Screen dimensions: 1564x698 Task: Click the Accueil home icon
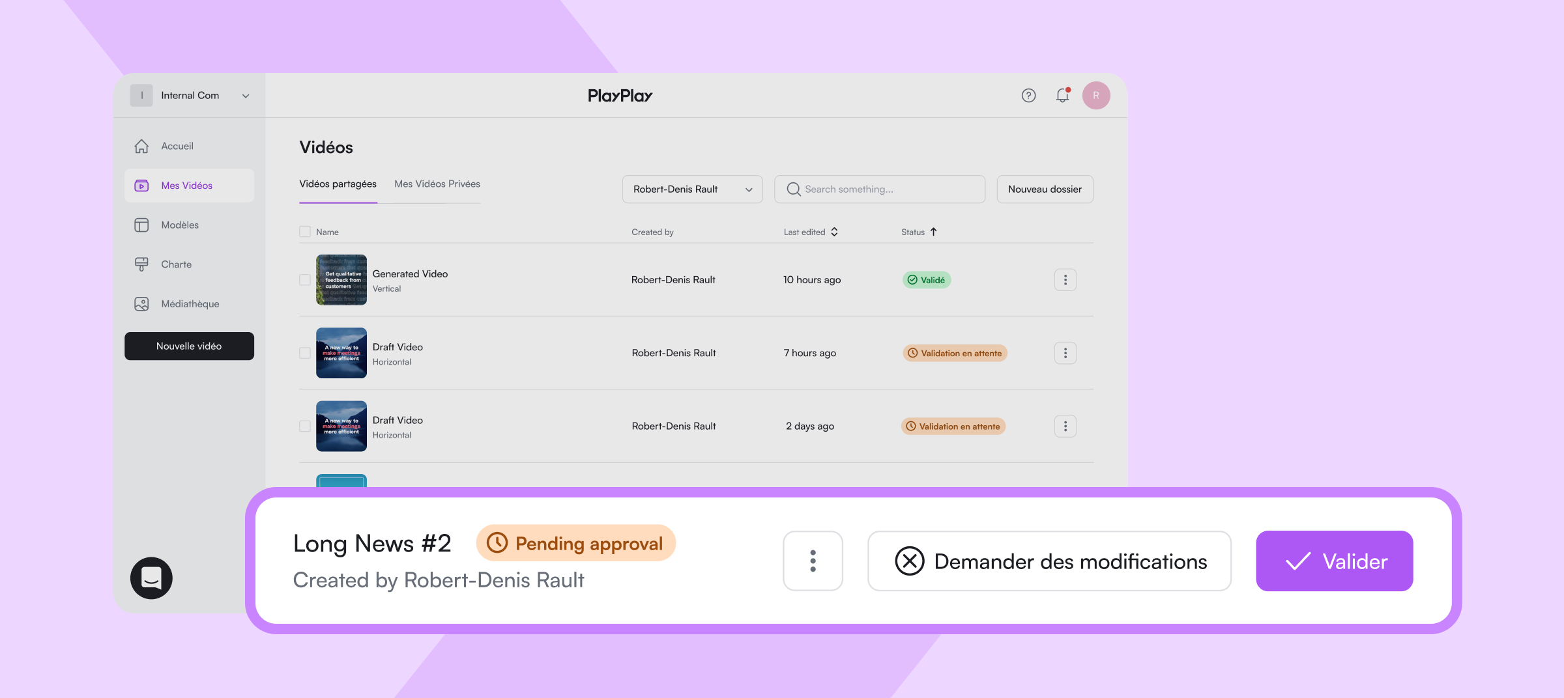click(141, 147)
